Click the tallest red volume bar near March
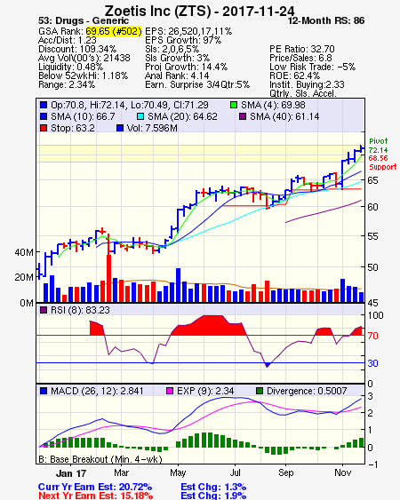 108,278
